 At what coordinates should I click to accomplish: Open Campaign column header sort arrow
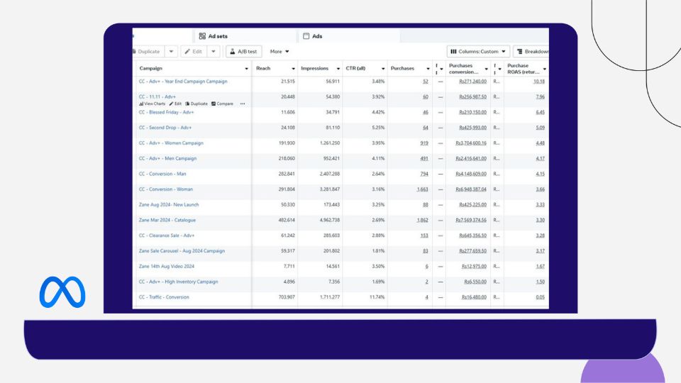246,69
